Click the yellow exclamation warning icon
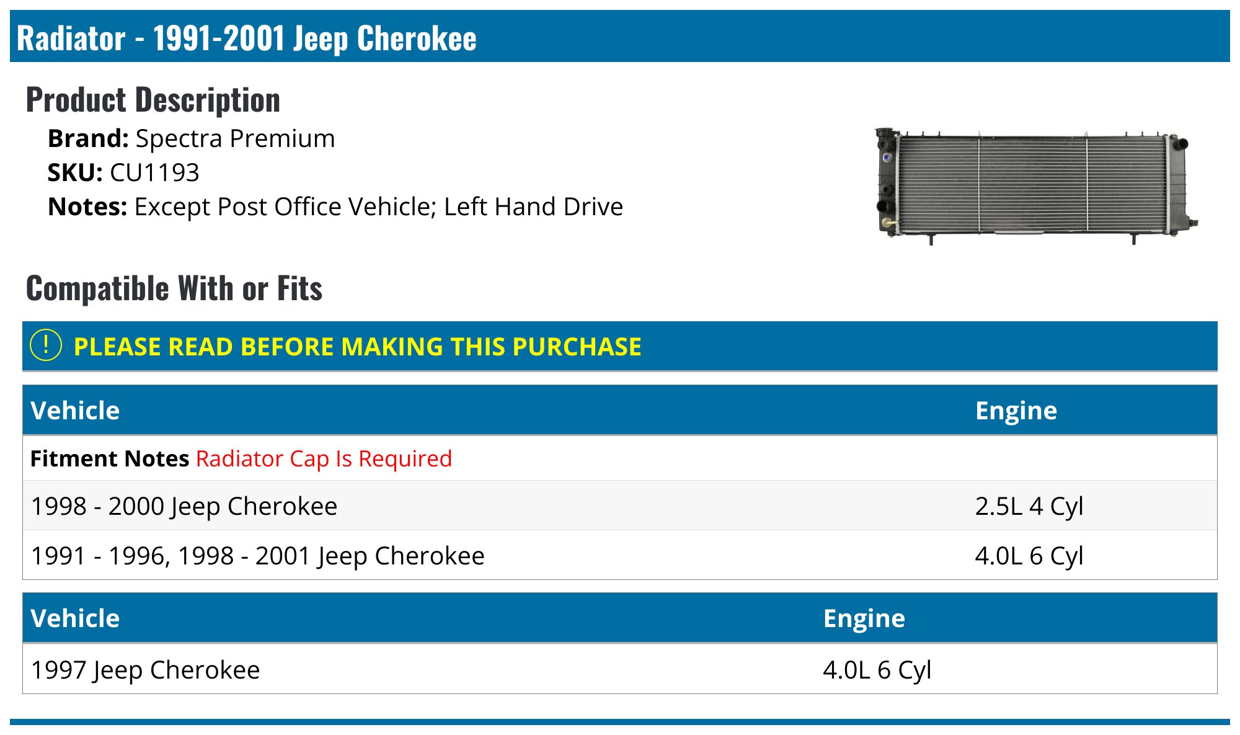This screenshot has height=735, width=1240. 46,345
